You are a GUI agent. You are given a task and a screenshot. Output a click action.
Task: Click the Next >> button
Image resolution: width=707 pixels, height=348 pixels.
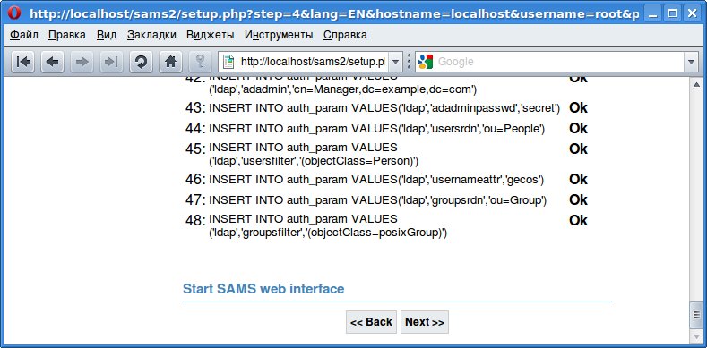coord(425,322)
